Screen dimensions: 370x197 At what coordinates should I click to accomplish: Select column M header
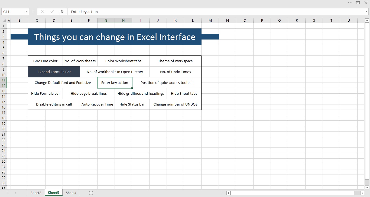pyautogui.click(x=210, y=21)
